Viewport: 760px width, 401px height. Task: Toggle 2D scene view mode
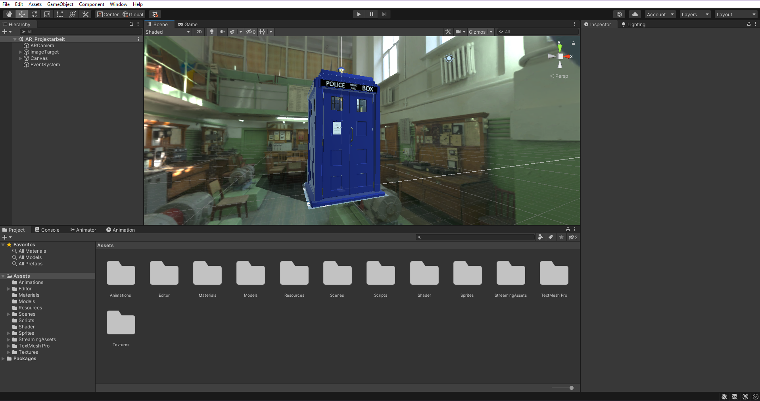(199, 32)
